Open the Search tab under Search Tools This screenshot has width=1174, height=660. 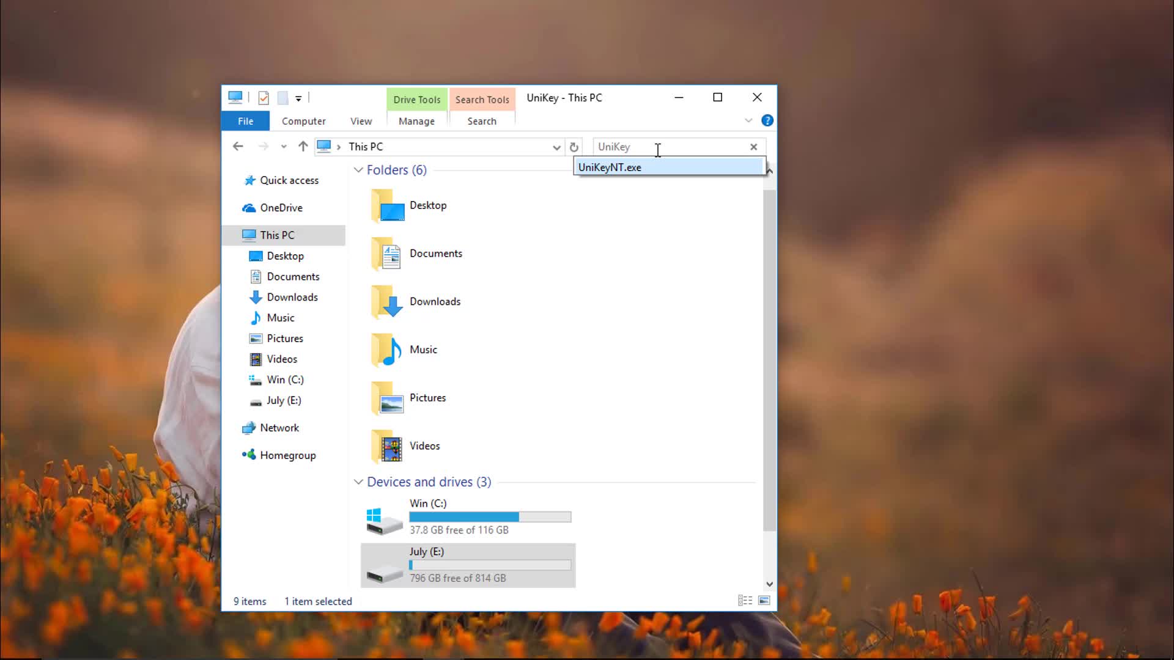pos(482,121)
